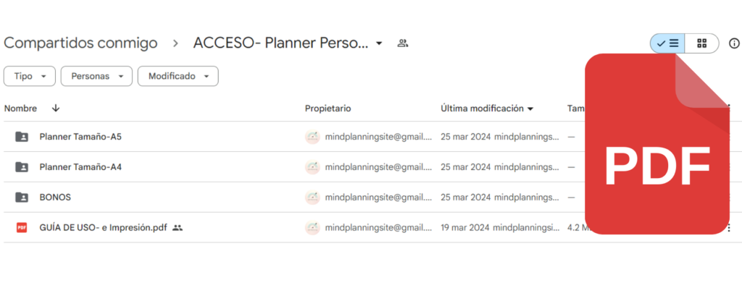Sort by the Nombre column header

pos(20,109)
